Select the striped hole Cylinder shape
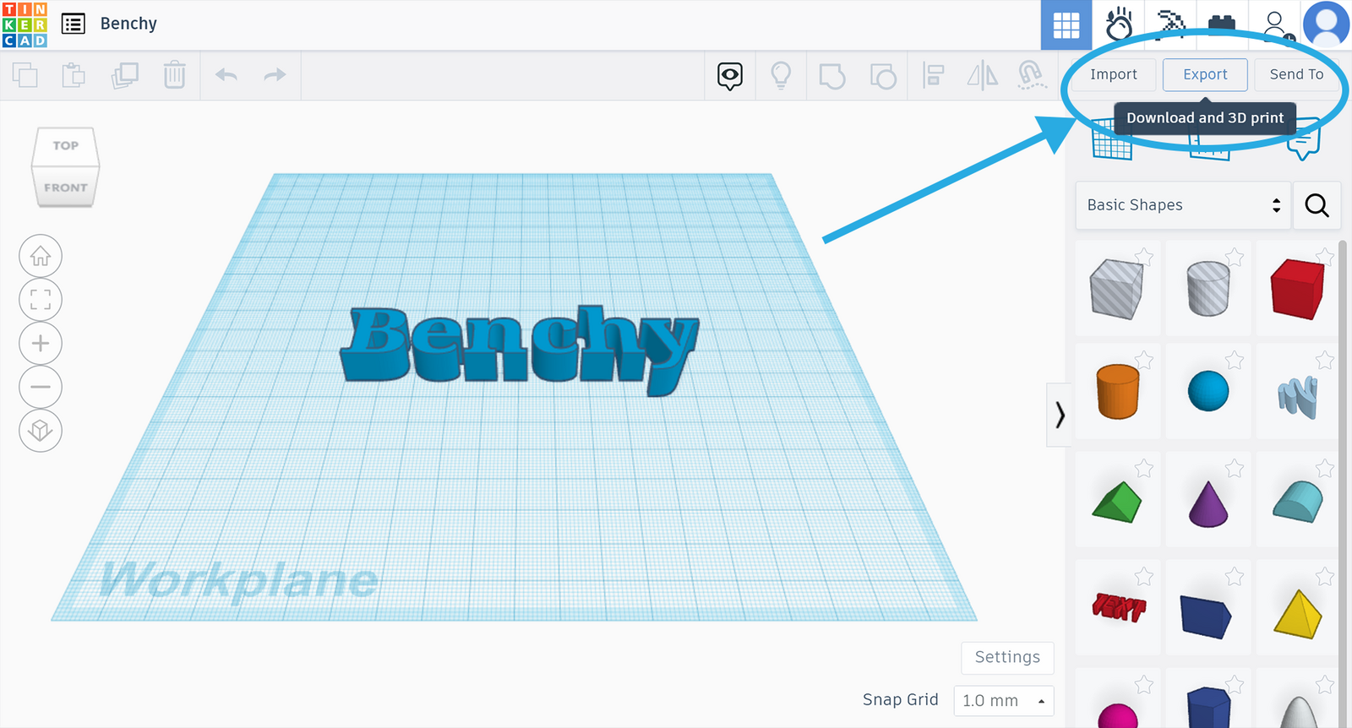1352x728 pixels. click(1208, 289)
